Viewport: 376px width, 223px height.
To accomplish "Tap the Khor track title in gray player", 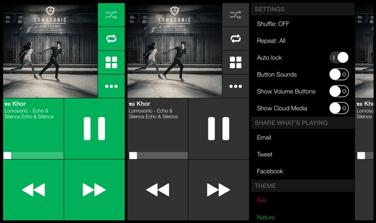I will pyautogui.click(x=140, y=104).
